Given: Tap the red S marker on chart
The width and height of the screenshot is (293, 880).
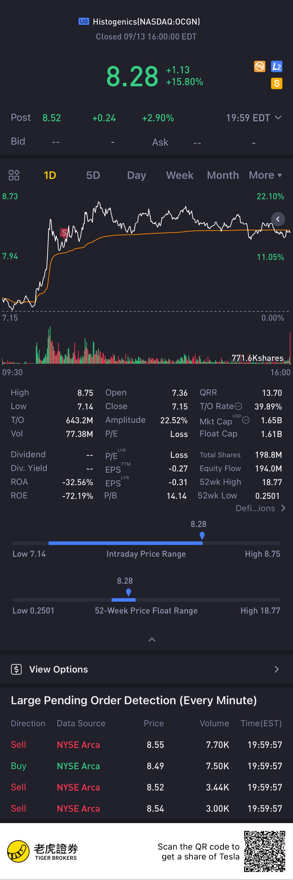Looking at the screenshot, I should pyautogui.click(x=64, y=233).
